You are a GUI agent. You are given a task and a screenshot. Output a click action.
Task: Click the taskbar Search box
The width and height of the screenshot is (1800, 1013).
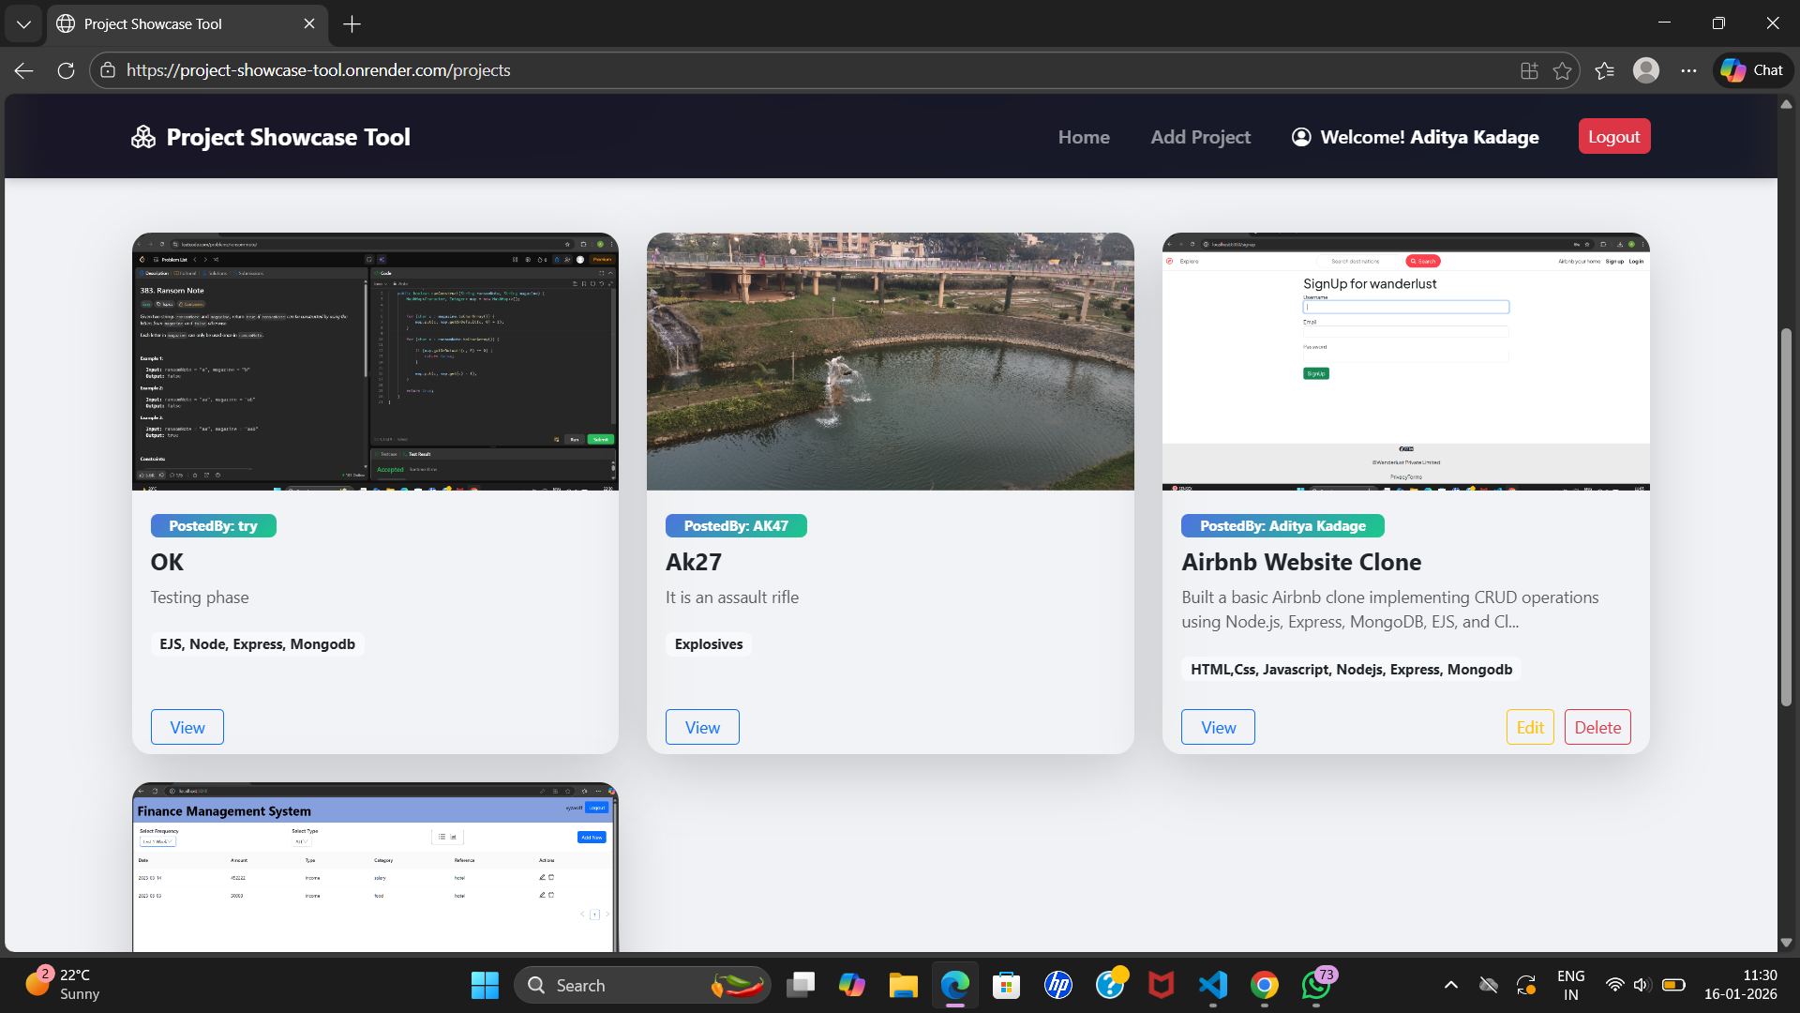(642, 986)
